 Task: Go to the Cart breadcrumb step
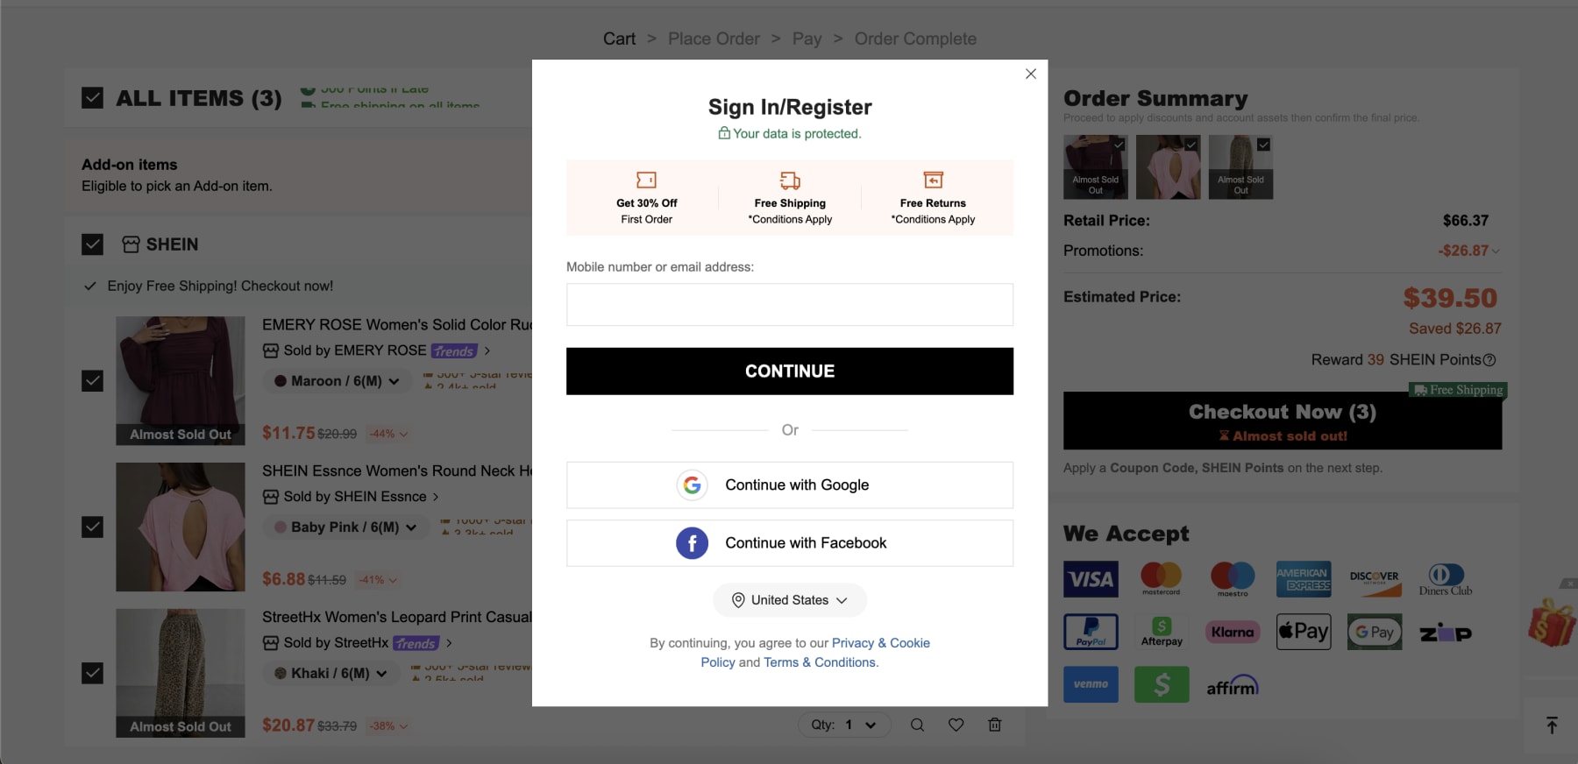[x=619, y=39]
